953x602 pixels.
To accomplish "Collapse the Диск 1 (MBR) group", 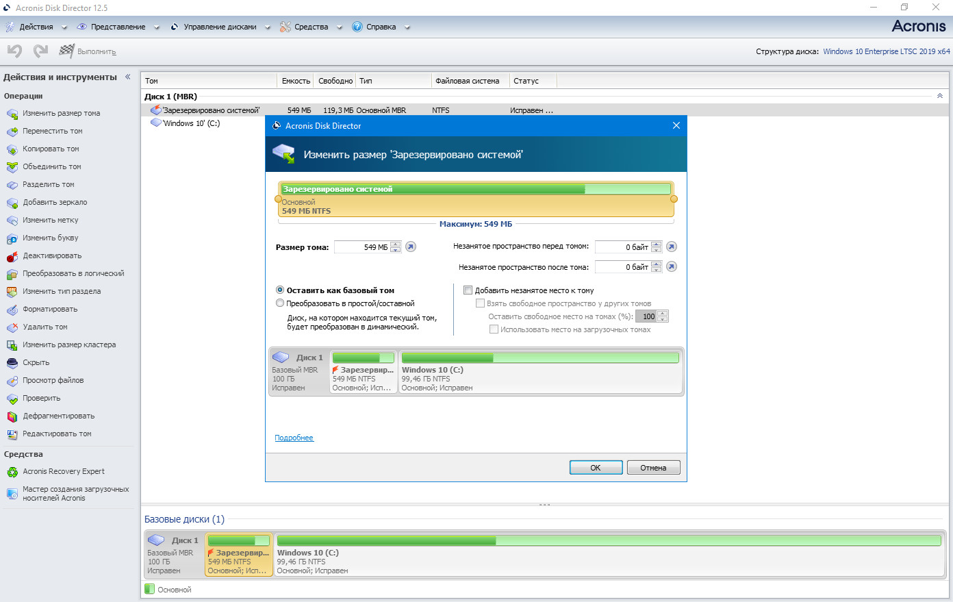I will (x=940, y=97).
